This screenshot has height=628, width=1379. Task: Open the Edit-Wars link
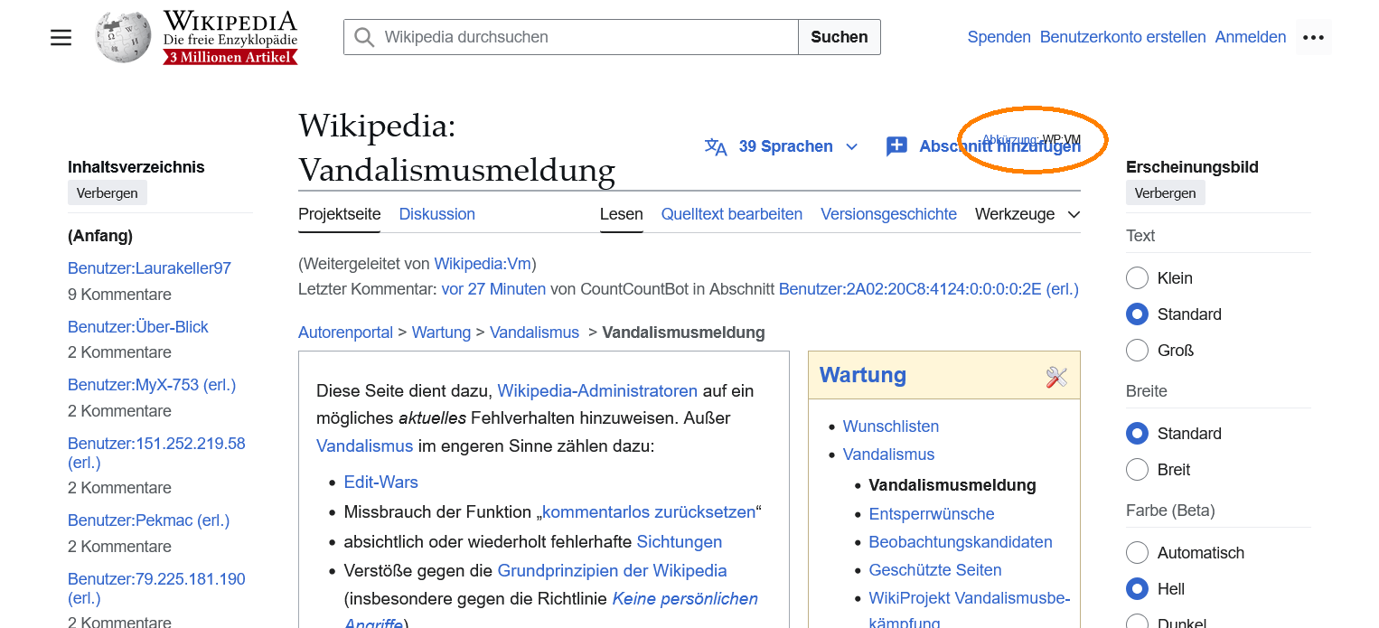380,483
